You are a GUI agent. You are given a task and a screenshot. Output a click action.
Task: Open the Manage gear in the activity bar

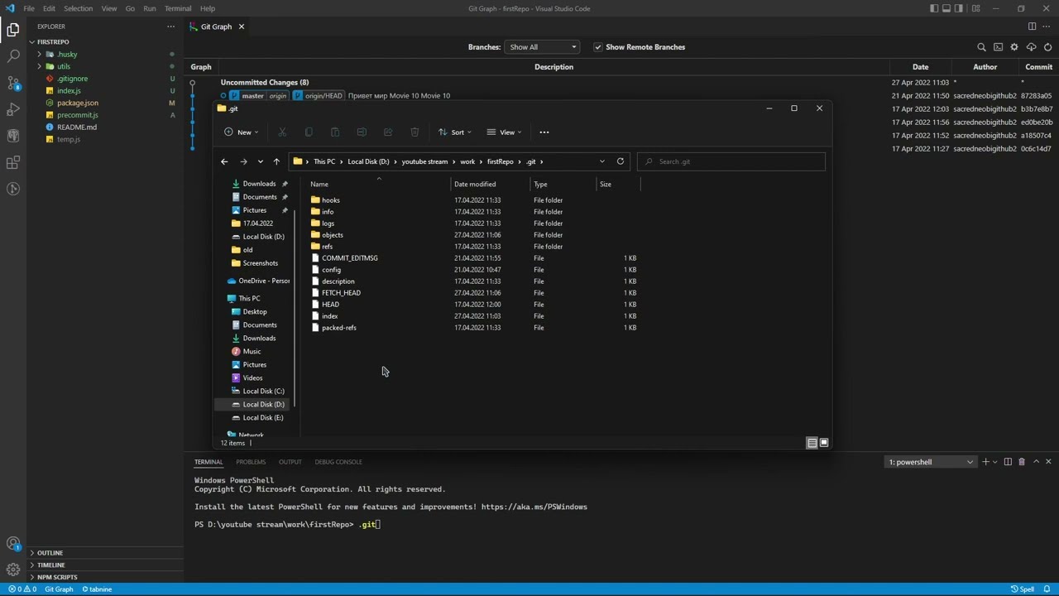click(13, 570)
